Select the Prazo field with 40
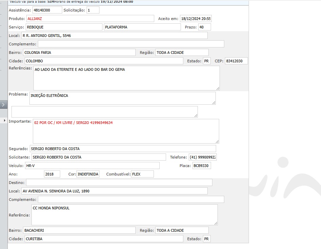Image resolution: width=321 pixels, height=249 pixels. click(x=205, y=27)
